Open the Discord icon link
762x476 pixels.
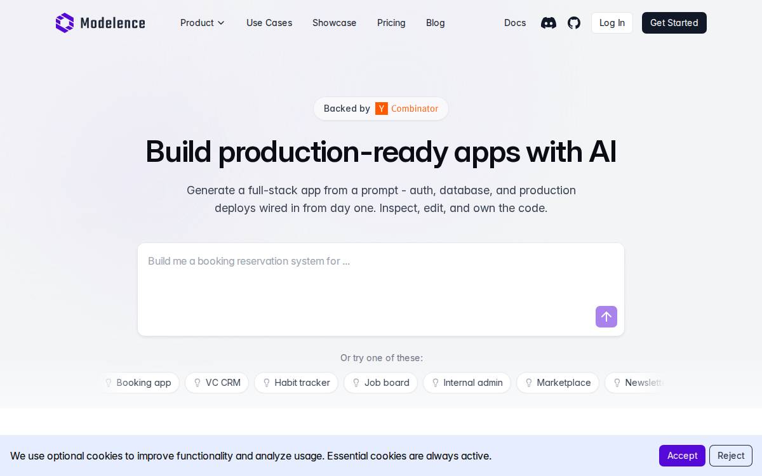pos(549,23)
